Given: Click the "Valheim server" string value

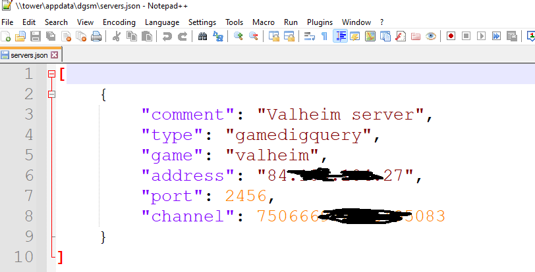Looking at the screenshot, I should click(x=341, y=114).
